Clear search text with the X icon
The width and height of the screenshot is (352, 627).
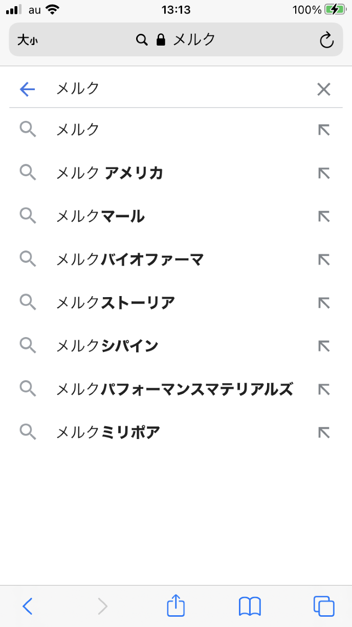pos(323,90)
